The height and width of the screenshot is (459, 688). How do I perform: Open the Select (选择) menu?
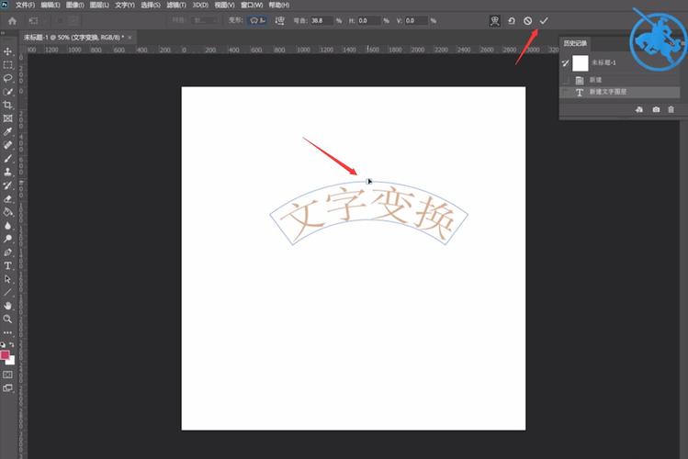click(x=151, y=5)
